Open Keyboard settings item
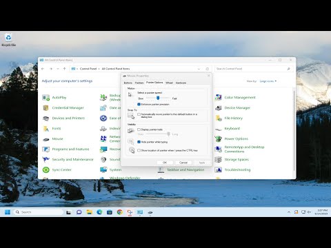The width and height of the screenshot is (331, 248). (228, 128)
